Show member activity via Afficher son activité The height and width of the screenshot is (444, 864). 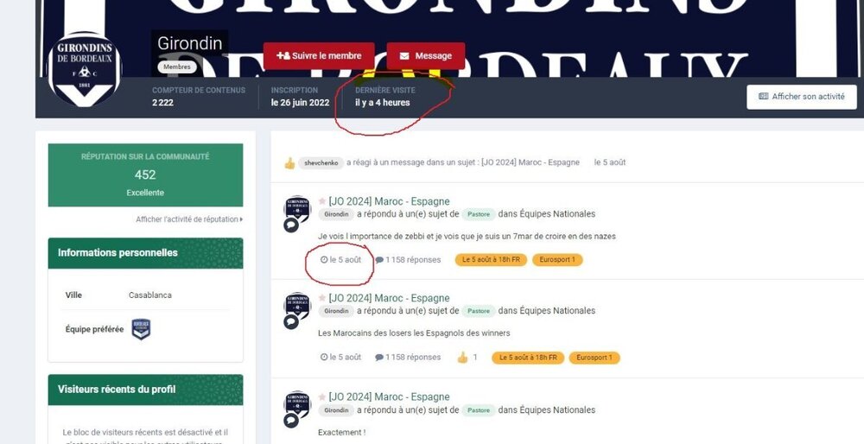point(802,97)
